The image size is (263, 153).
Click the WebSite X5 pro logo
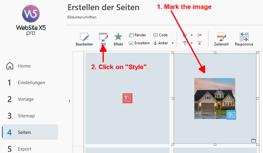(31, 20)
